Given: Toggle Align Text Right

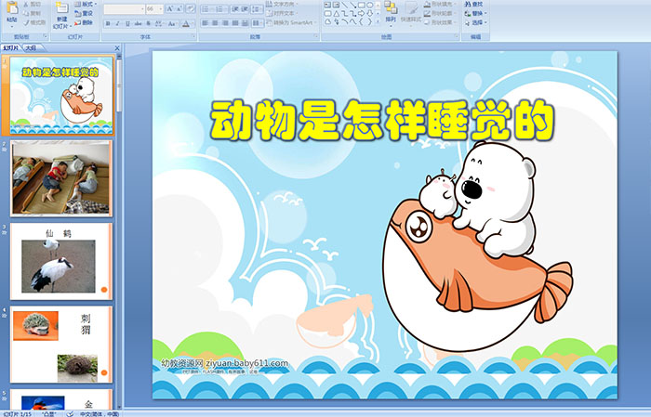Looking at the screenshot, I should tap(225, 23).
